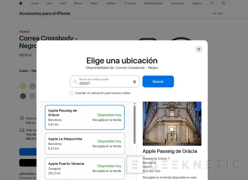Open the Ver todo dropdown

(218, 13)
